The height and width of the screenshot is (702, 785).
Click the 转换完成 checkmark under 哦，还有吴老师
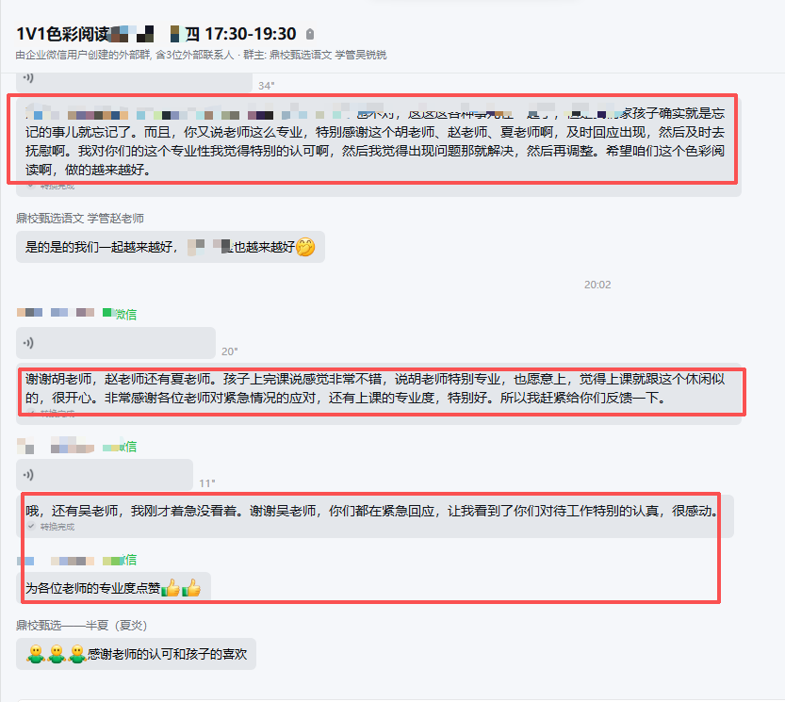click(31, 526)
